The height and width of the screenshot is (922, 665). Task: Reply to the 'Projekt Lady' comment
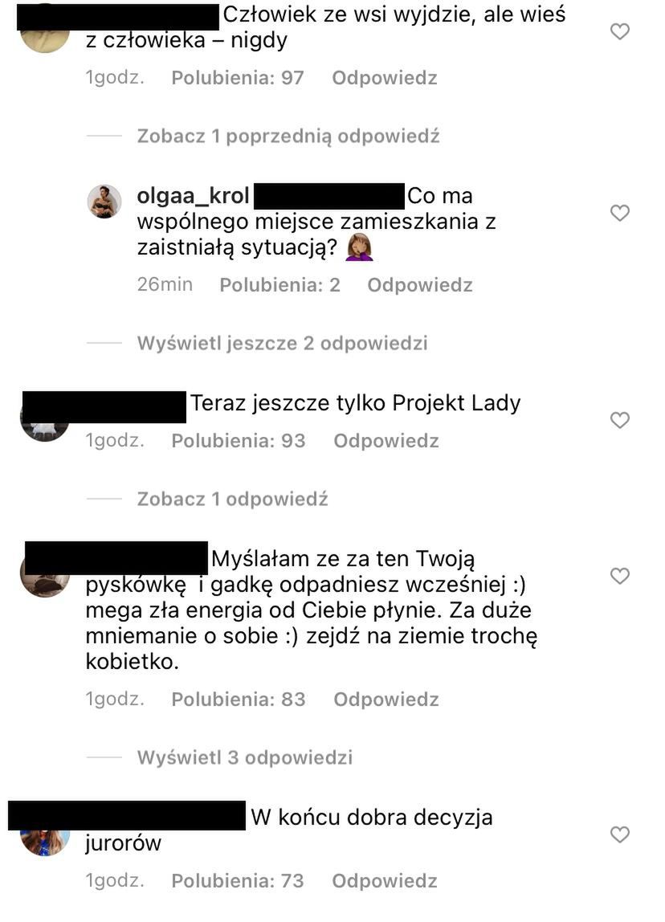click(386, 441)
